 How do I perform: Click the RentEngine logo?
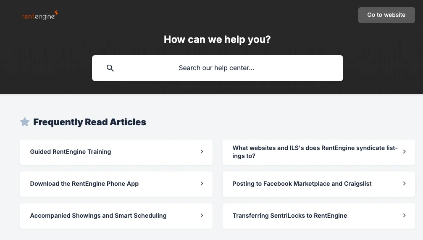click(39, 16)
